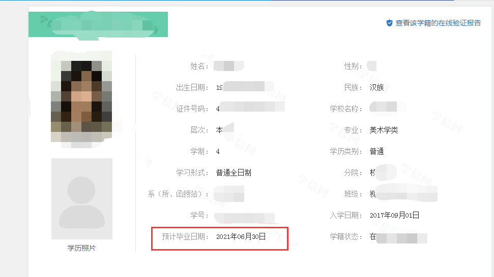
Task: Click the 分院 label
Action: click(353, 172)
